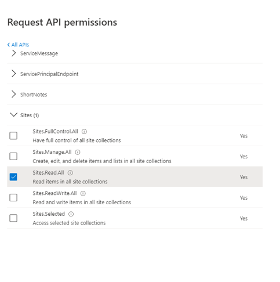Click the ServicePrincipalEndpoint group label
The height and width of the screenshot is (282, 280).
(49, 74)
